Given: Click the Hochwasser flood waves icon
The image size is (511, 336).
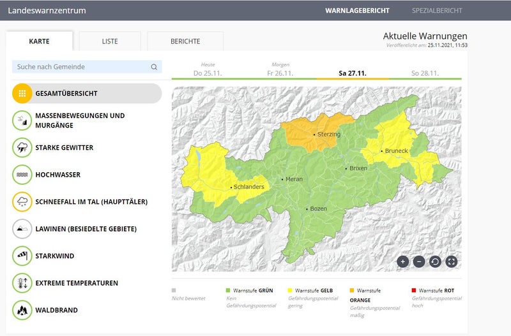Looking at the screenshot, I should pos(22,175).
